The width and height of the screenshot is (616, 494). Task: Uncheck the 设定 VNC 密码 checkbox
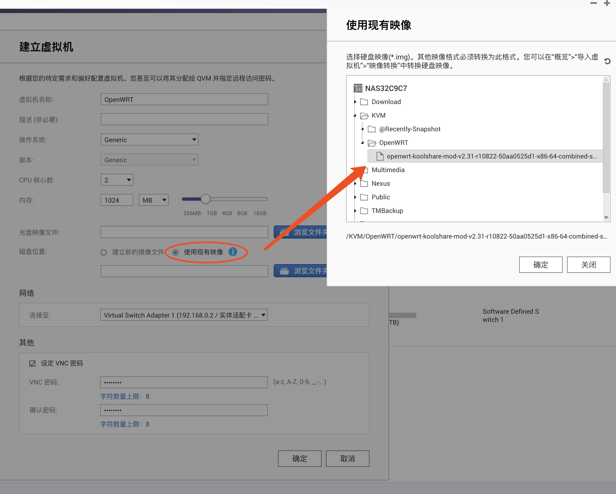(32, 363)
